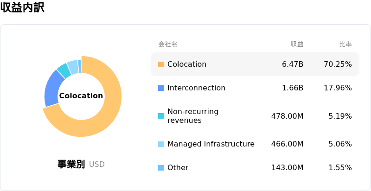The width and height of the screenshot is (371, 191).
Task: Click the 収益 column header
Action: point(297,44)
